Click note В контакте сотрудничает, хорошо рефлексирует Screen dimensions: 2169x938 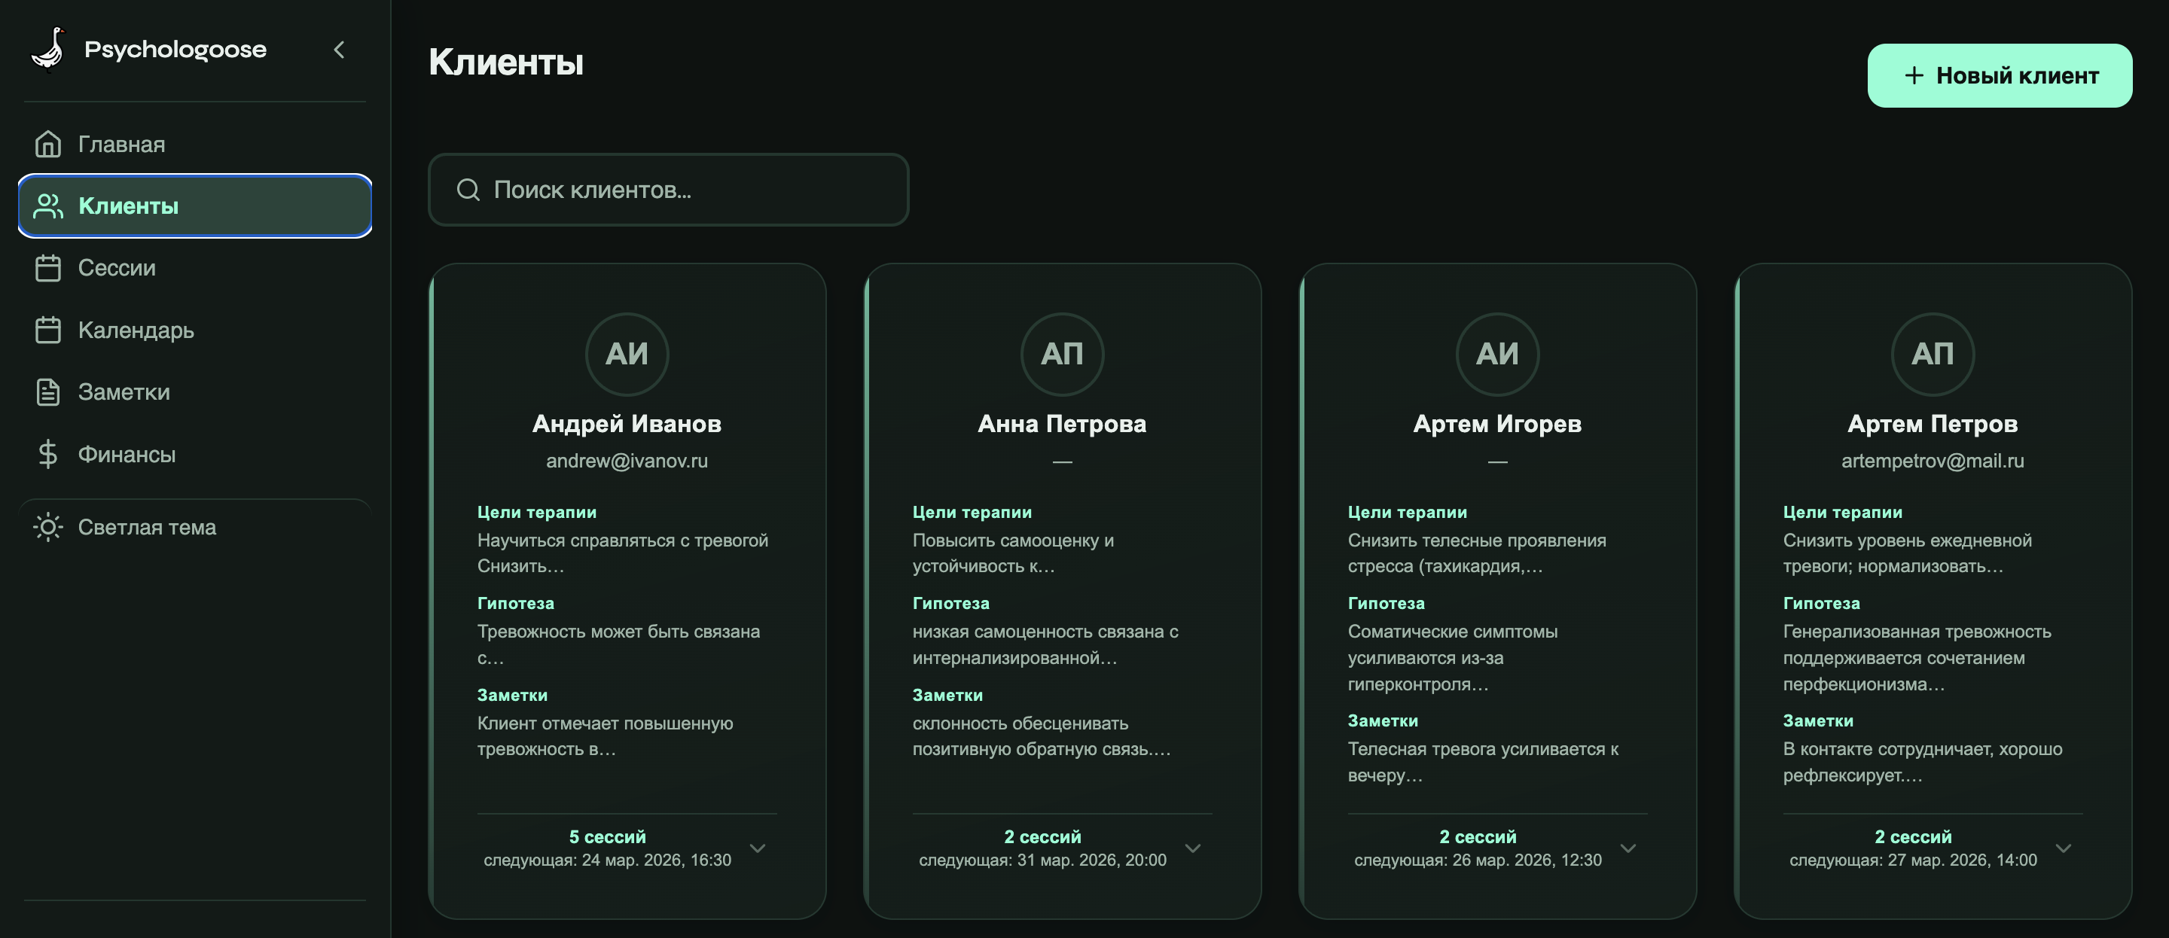click(1922, 762)
